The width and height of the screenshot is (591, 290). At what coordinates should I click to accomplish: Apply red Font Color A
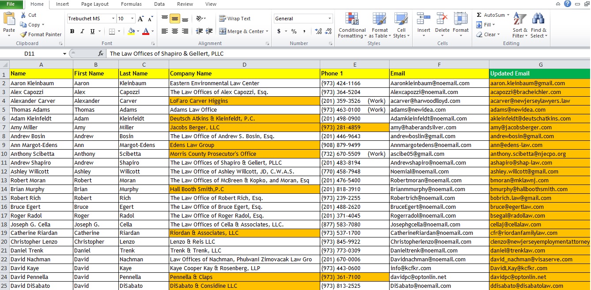(146, 31)
